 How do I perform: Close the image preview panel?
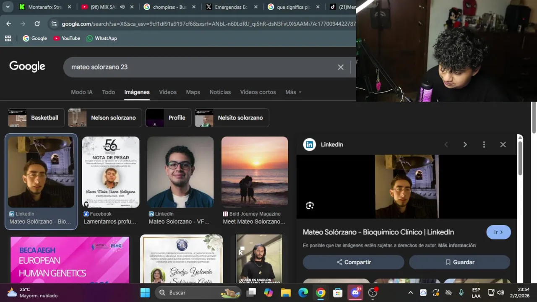point(503,145)
